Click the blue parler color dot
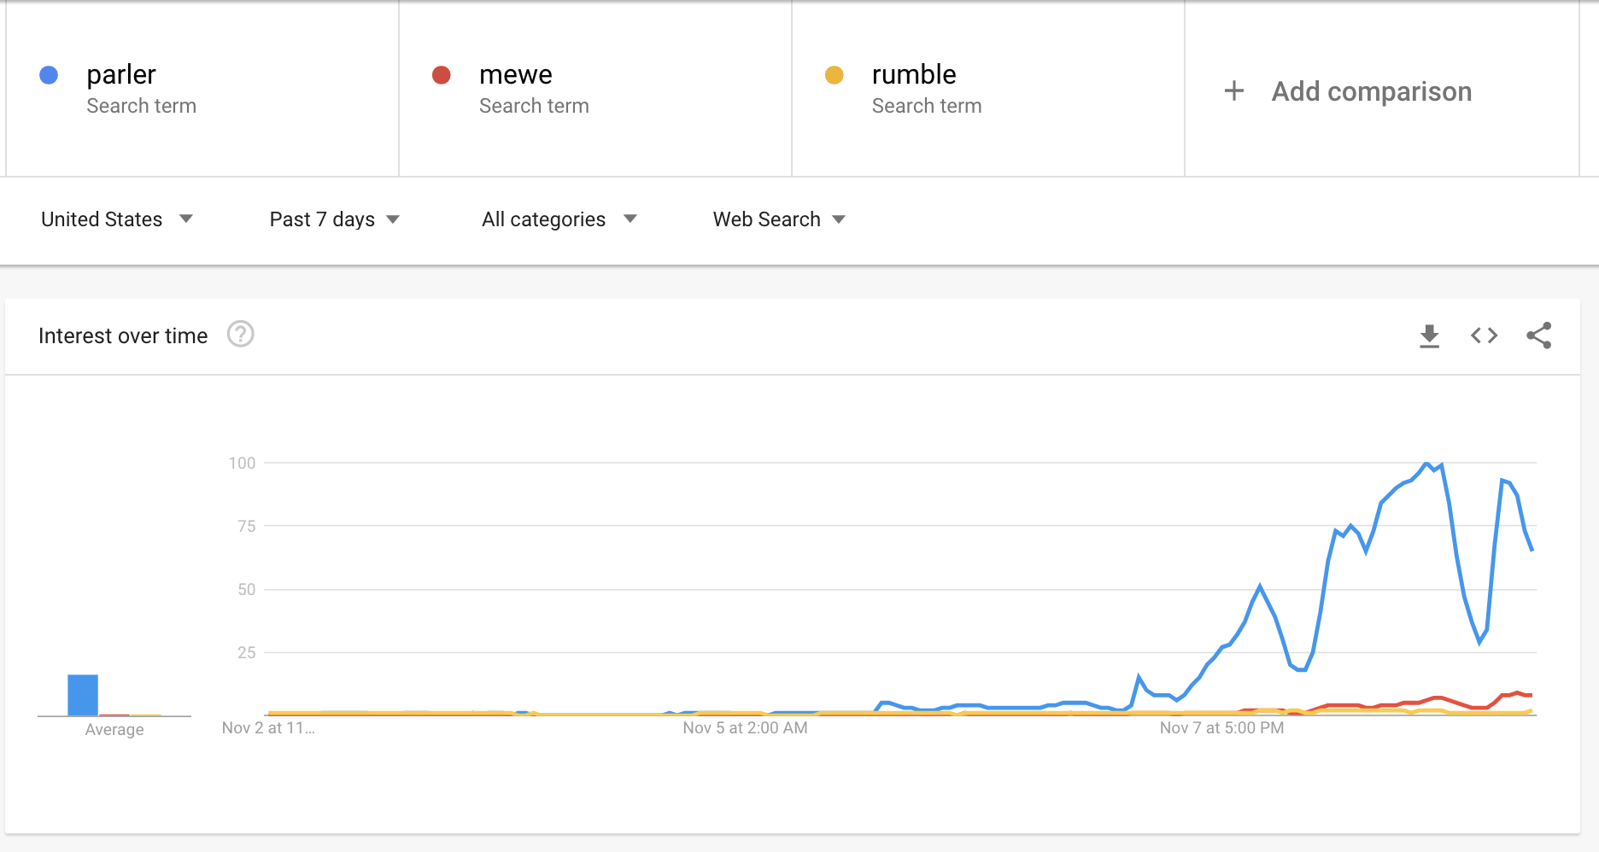 [x=49, y=75]
